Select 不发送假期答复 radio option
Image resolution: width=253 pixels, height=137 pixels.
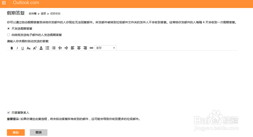point(8,29)
